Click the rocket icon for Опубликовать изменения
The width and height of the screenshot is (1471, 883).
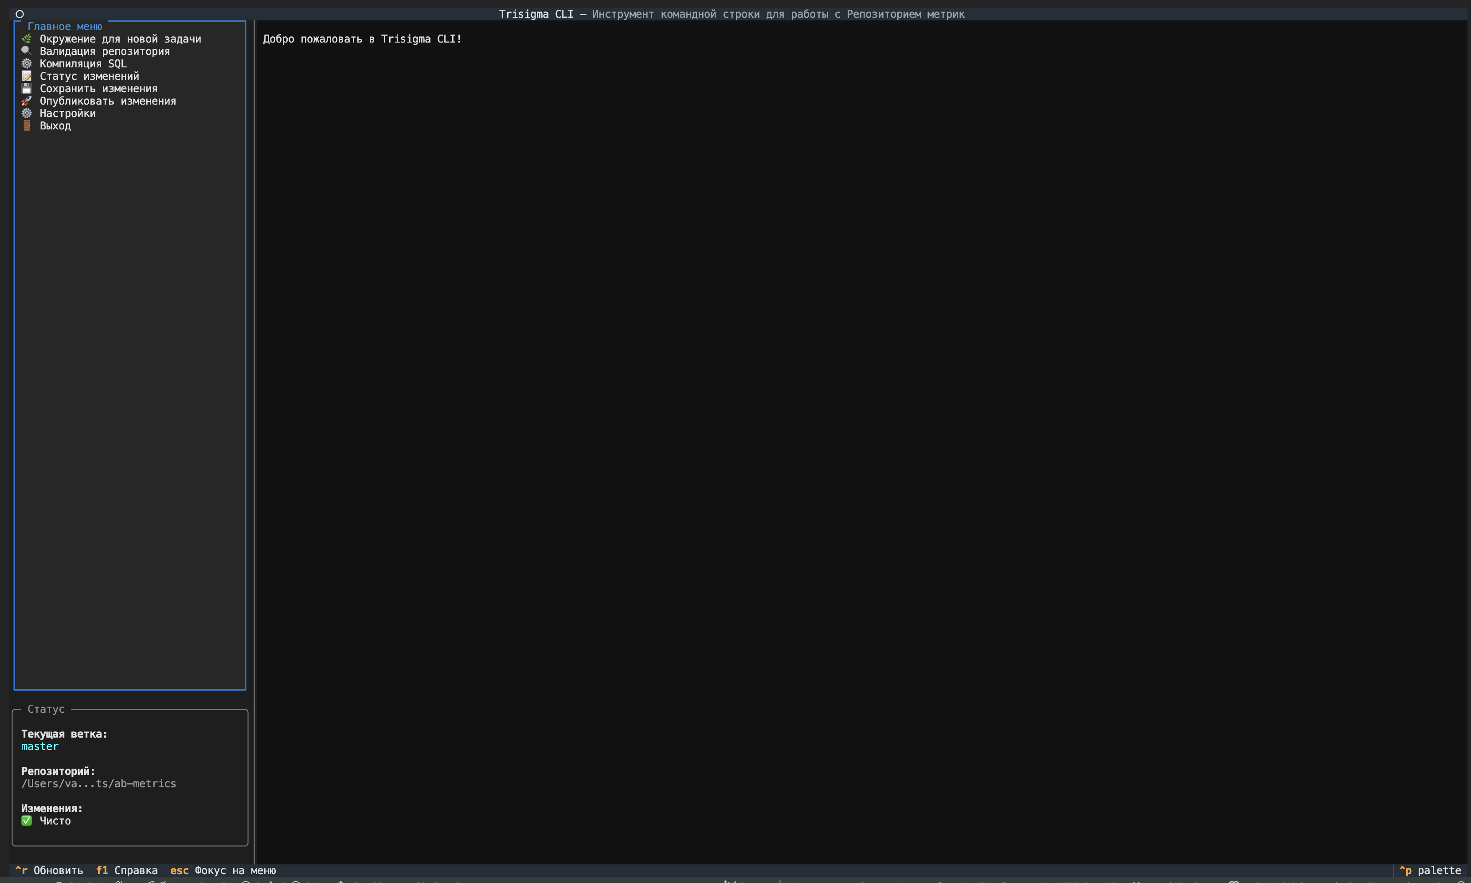26,101
